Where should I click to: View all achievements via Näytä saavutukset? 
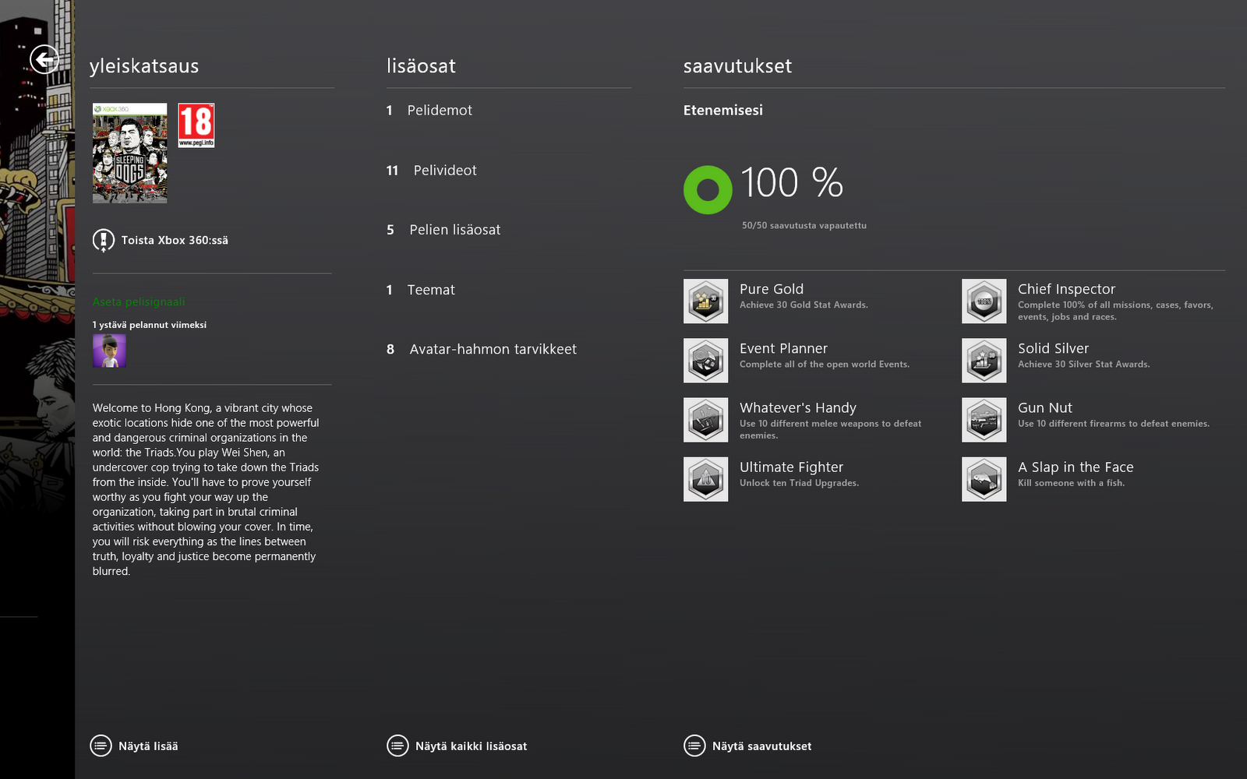coord(761,746)
